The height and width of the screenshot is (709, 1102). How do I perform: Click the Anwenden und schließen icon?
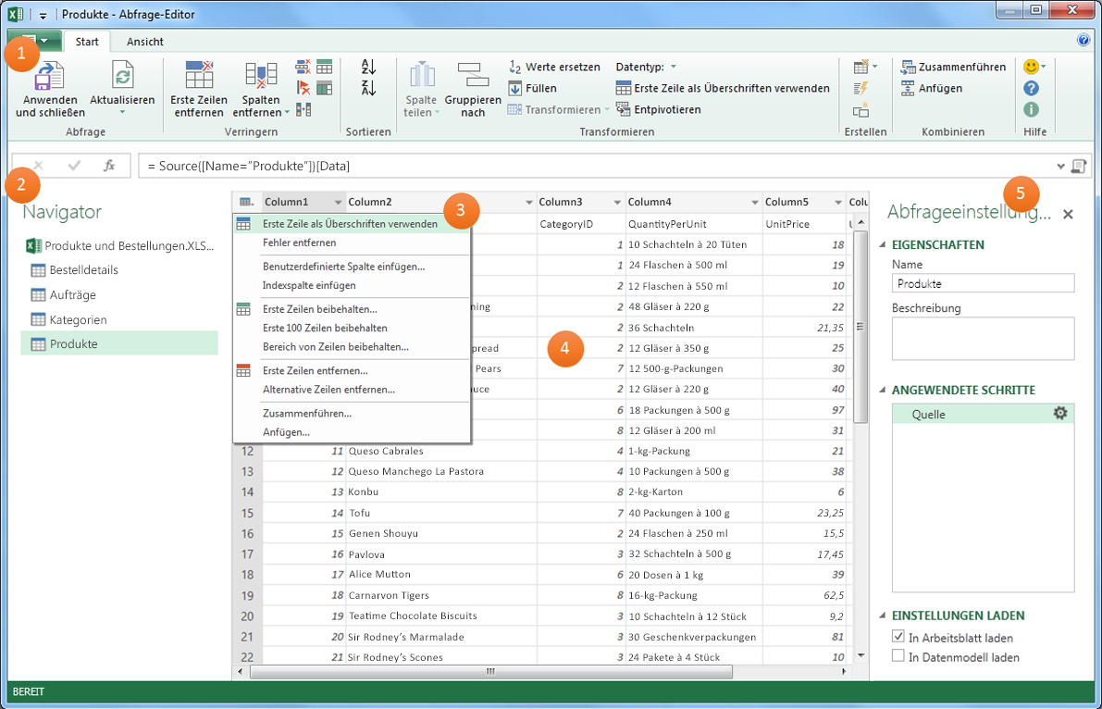pos(49,76)
